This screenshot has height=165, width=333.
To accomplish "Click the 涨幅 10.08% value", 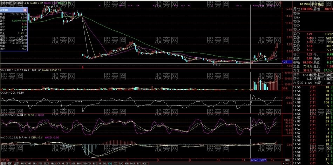I will coord(307,63).
